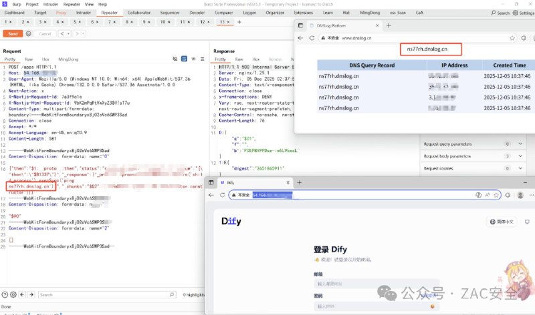The width and height of the screenshot is (535, 315).
Task: Switch Dify theme with monitor icon
Action: [527, 222]
